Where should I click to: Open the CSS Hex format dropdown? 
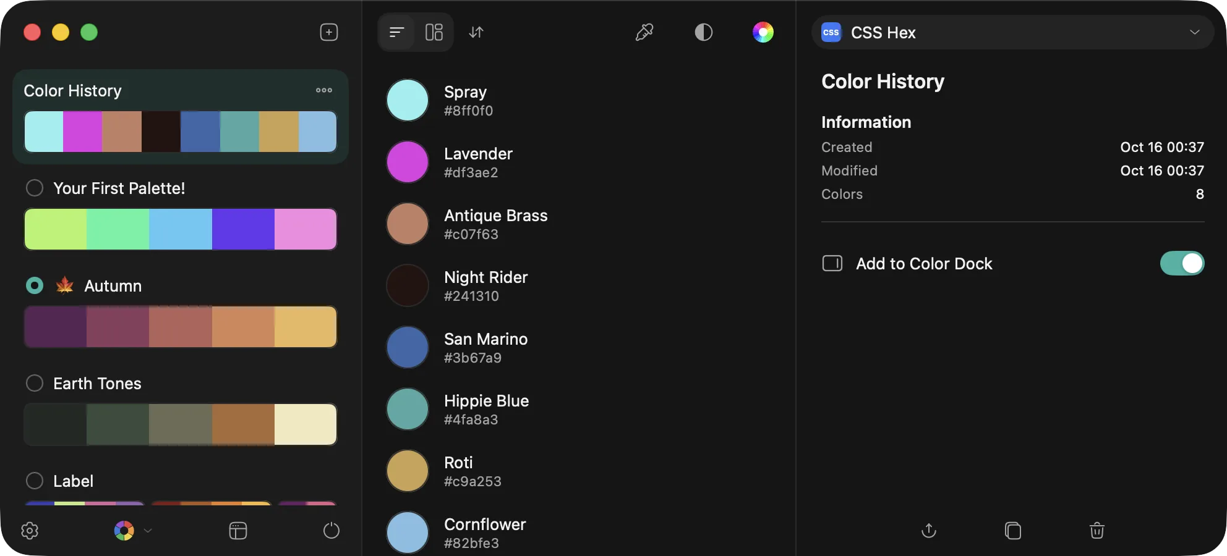click(1012, 32)
